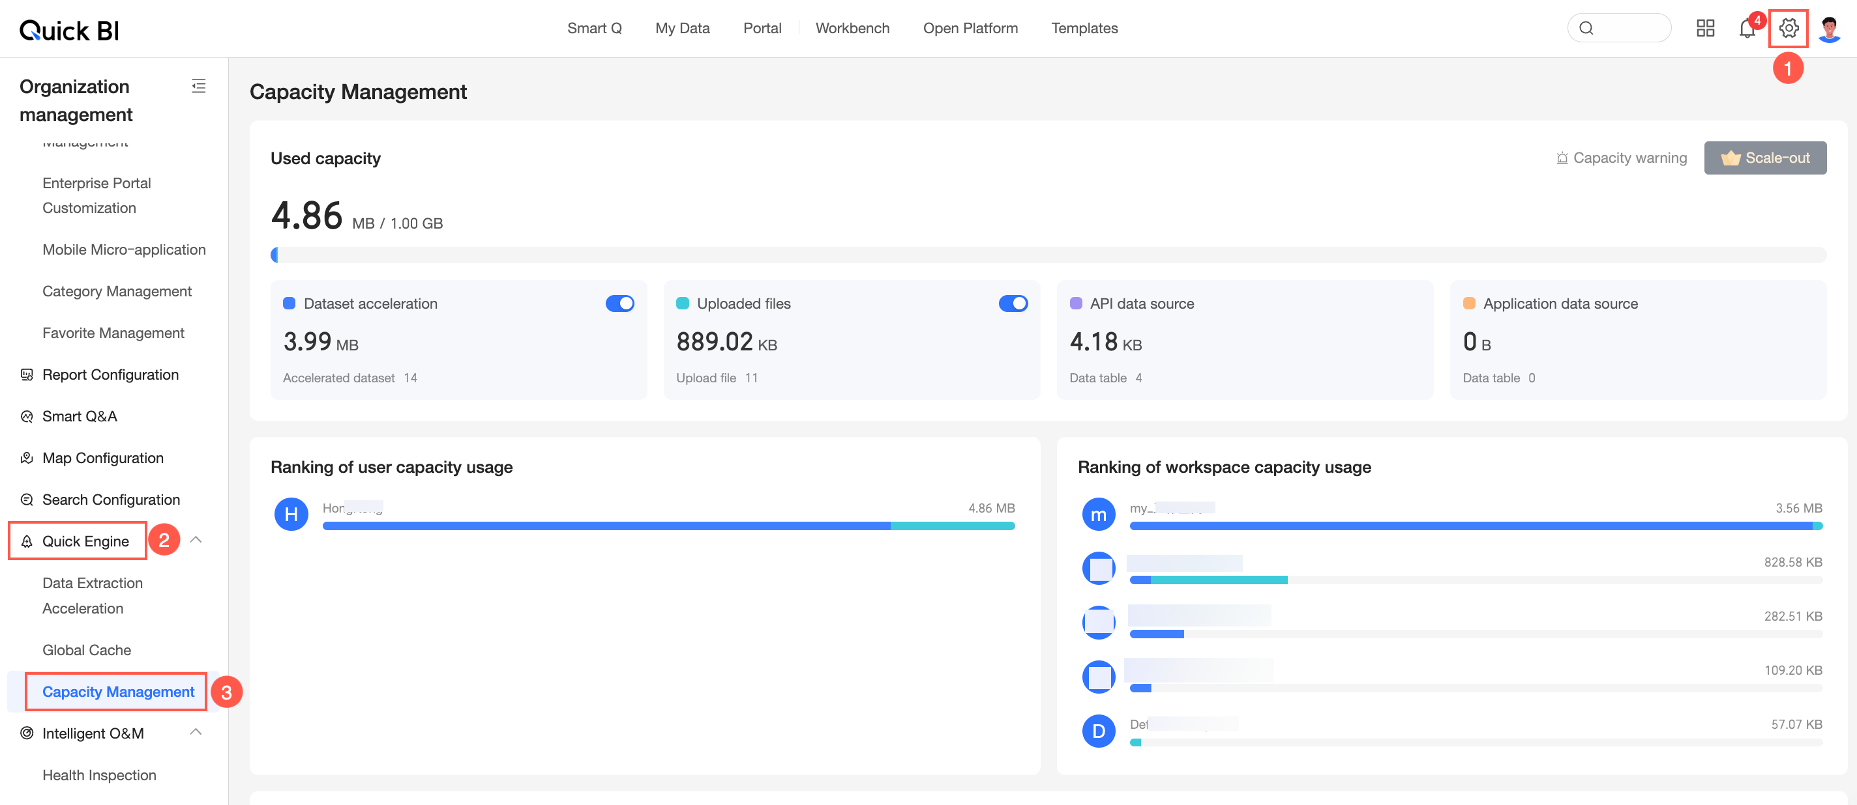Open the apps grid icon
1857x805 pixels.
coord(1705,28)
